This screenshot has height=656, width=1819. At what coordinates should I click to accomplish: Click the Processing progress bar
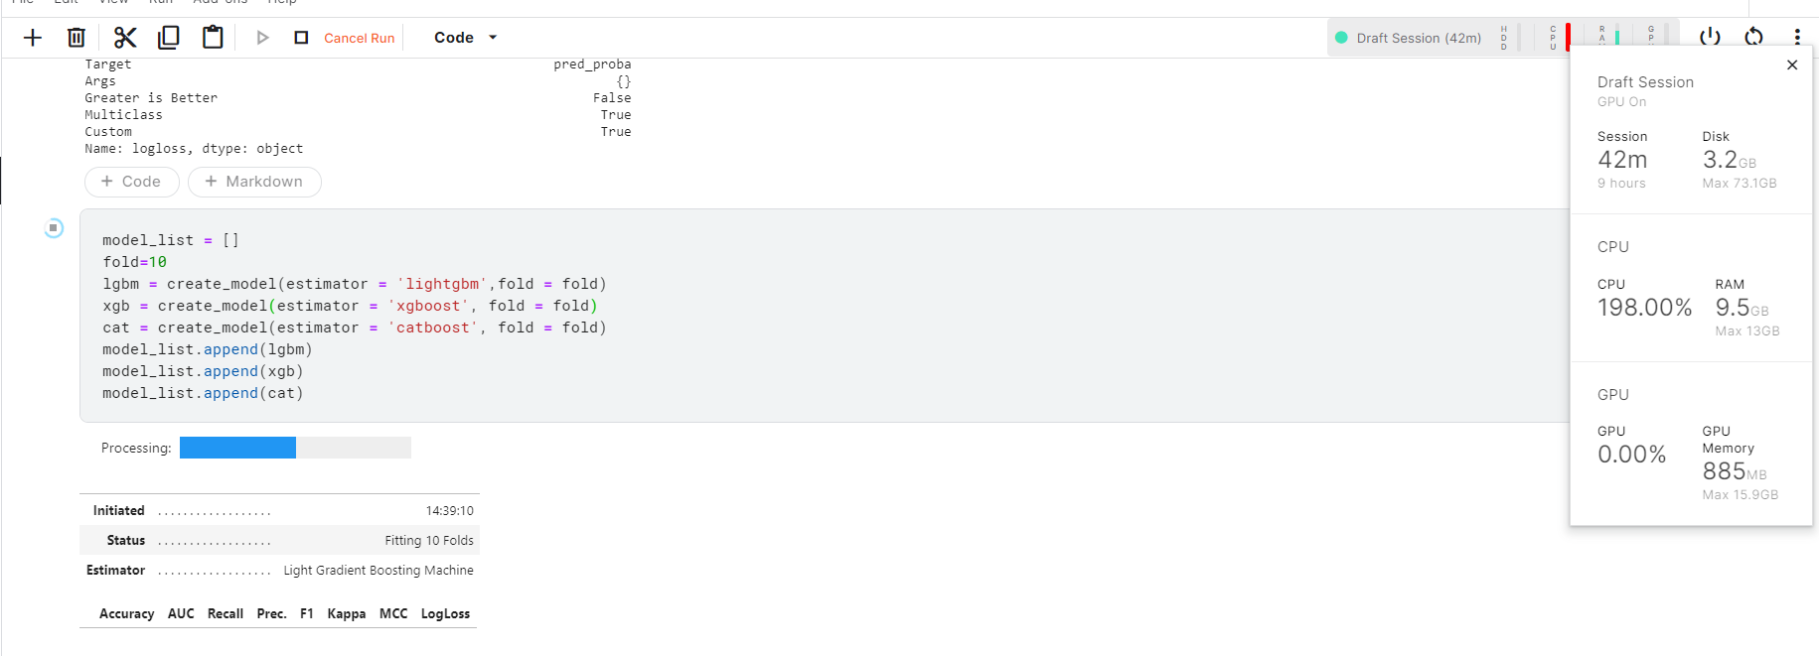[294, 447]
